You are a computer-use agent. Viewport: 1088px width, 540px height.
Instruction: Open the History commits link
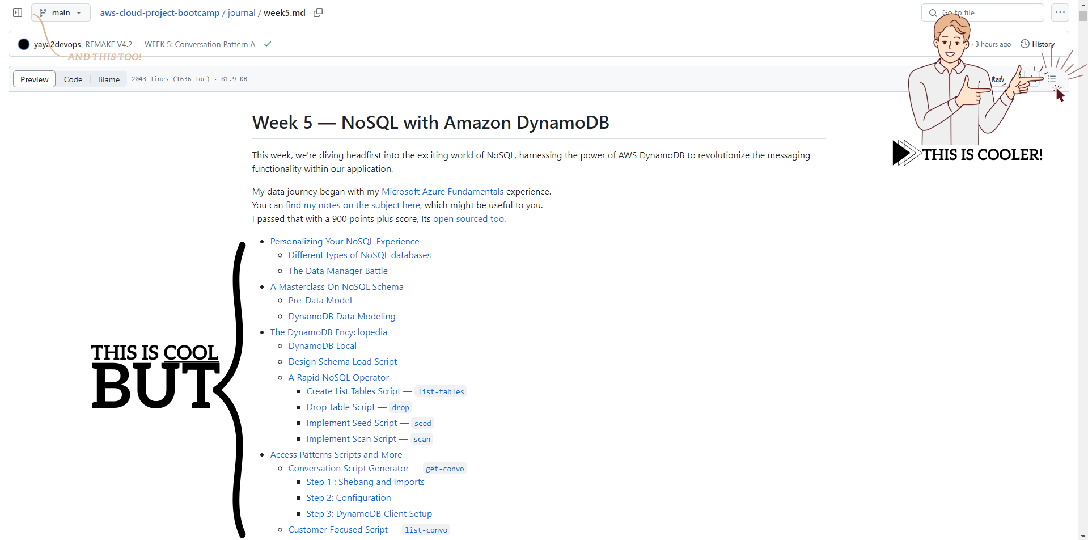[x=1038, y=44]
